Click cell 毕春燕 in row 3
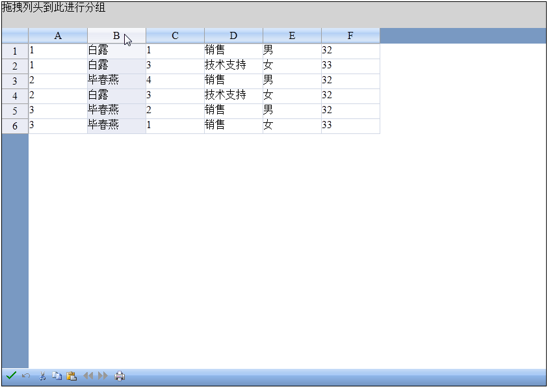The height and width of the screenshot is (389, 548). click(x=116, y=81)
